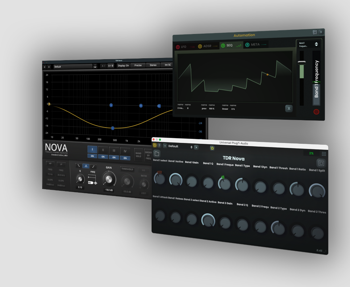Click the yellow power icon in Universal Plug
This screenshot has width=350, height=287.
click(155, 145)
